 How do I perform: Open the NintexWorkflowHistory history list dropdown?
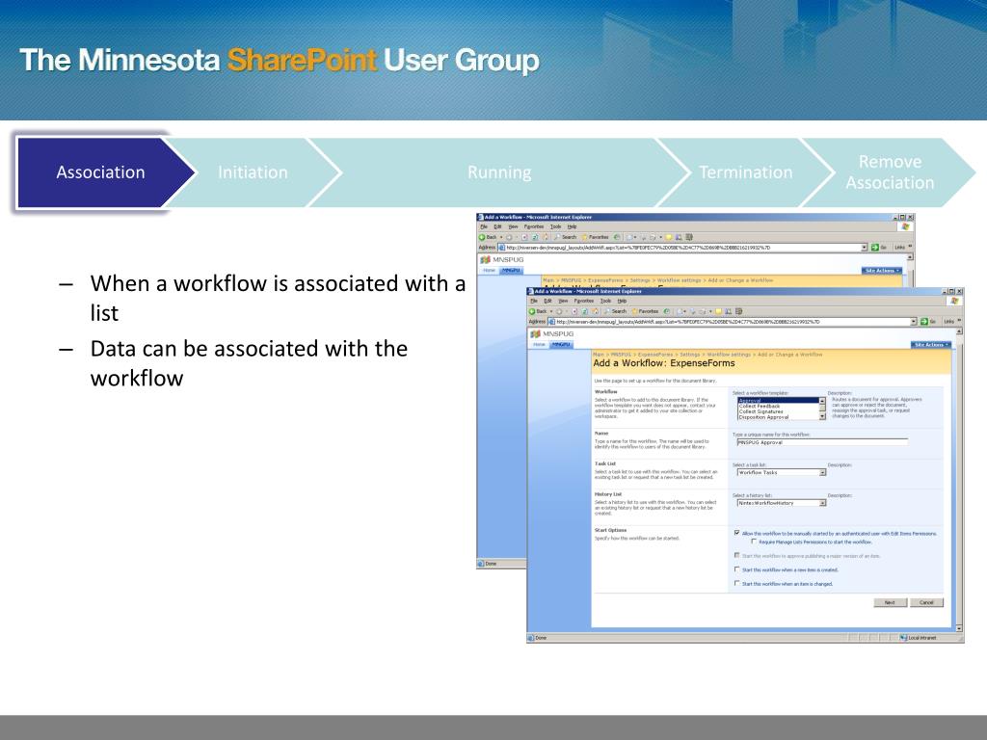(x=782, y=503)
